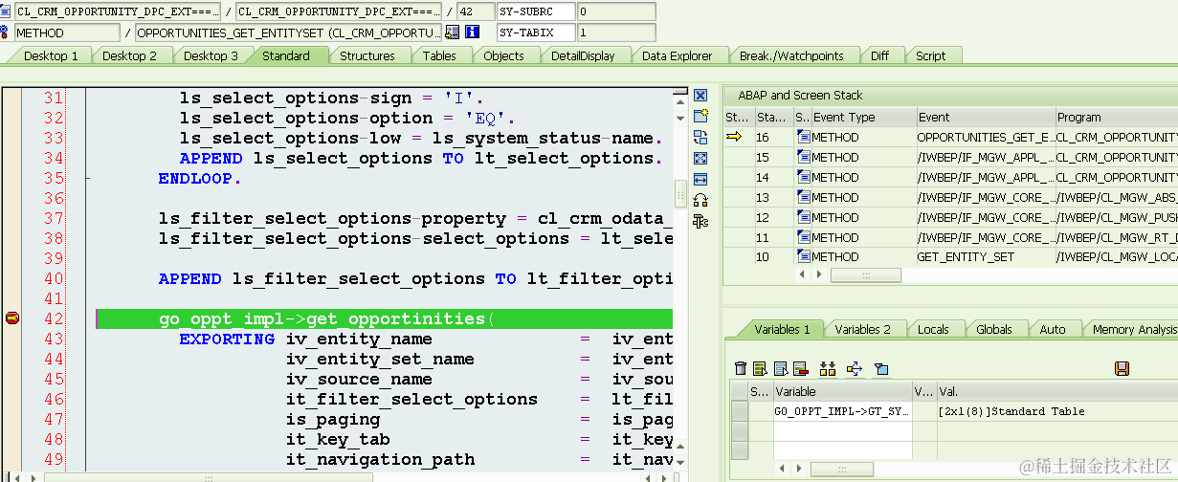Click the list icon with red minus

[x=801, y=368]
